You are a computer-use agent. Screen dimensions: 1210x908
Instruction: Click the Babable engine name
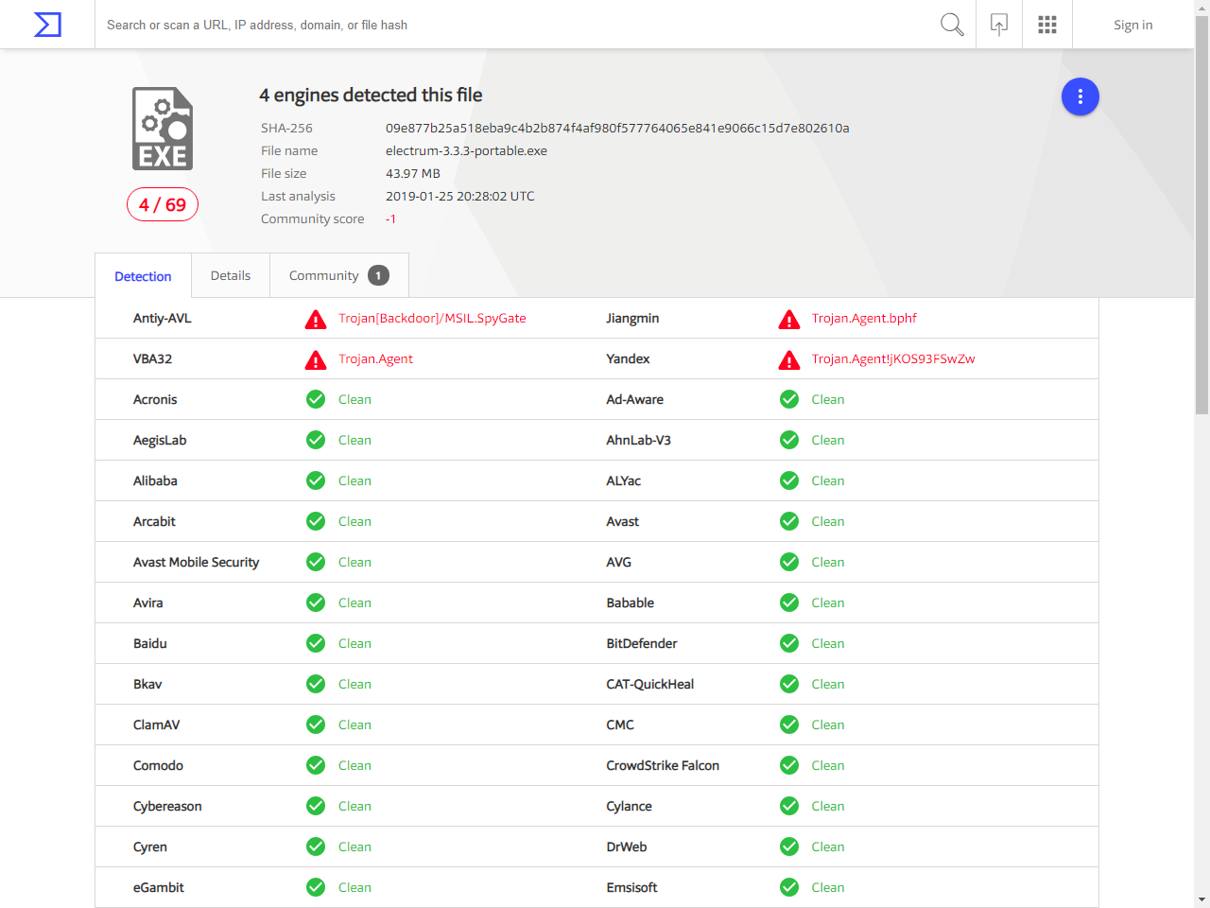coord(631,602)
